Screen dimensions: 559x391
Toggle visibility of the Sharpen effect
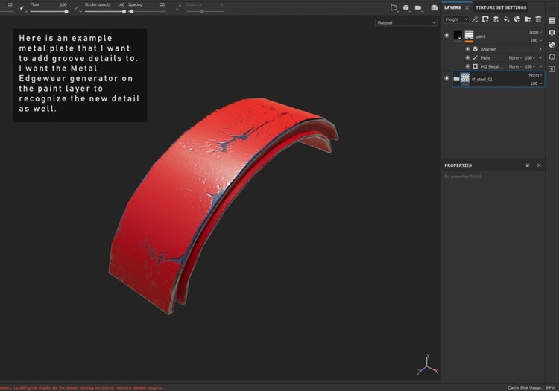467,48
